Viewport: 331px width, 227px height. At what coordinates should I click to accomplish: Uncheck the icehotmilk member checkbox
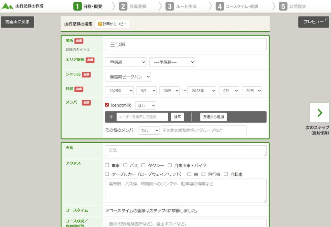pos(107,105)
